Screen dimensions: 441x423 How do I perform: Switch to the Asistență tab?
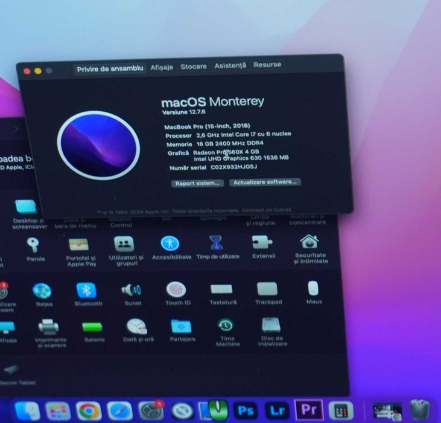[230, 66]
